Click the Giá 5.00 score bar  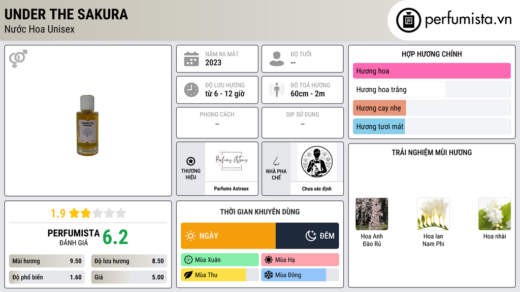pyautogui.click(x=129, y=277)
